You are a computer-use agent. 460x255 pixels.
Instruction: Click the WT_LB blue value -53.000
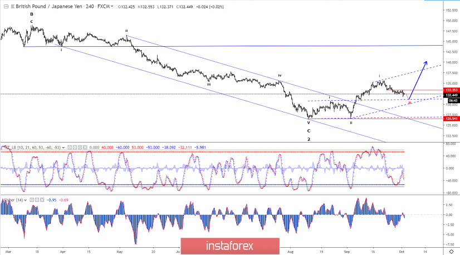(153, 148)
